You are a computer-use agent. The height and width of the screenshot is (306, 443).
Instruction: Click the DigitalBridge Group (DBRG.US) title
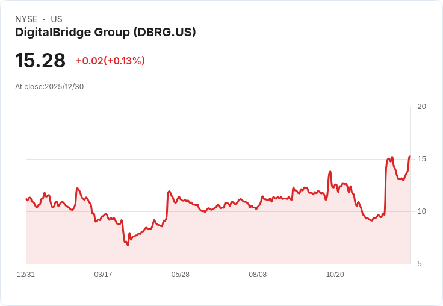tap(105, 33)
